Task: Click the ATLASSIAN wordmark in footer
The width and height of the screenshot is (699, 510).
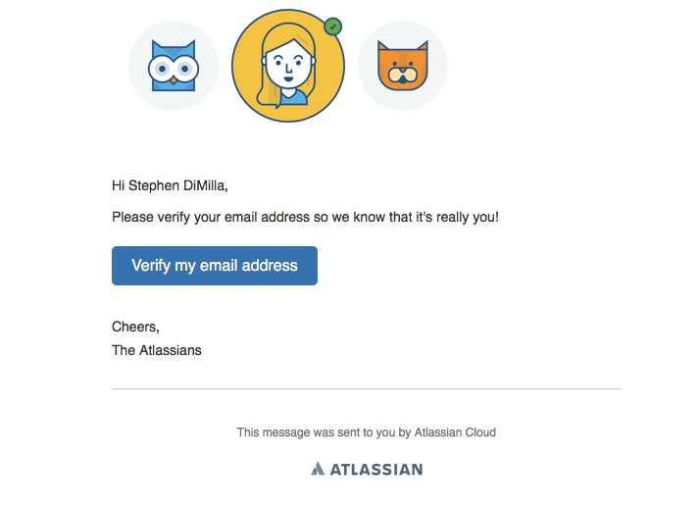Action: pyautogui.click(x=376, y=469)
